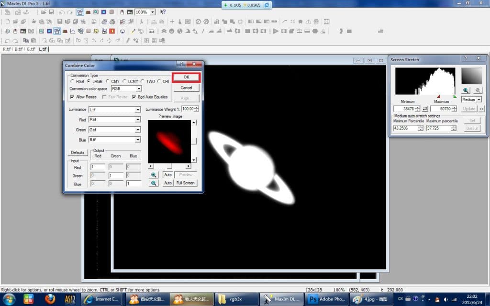Open the Luminance file dropdown
The image size is (490, 306).
coord(138,110)
